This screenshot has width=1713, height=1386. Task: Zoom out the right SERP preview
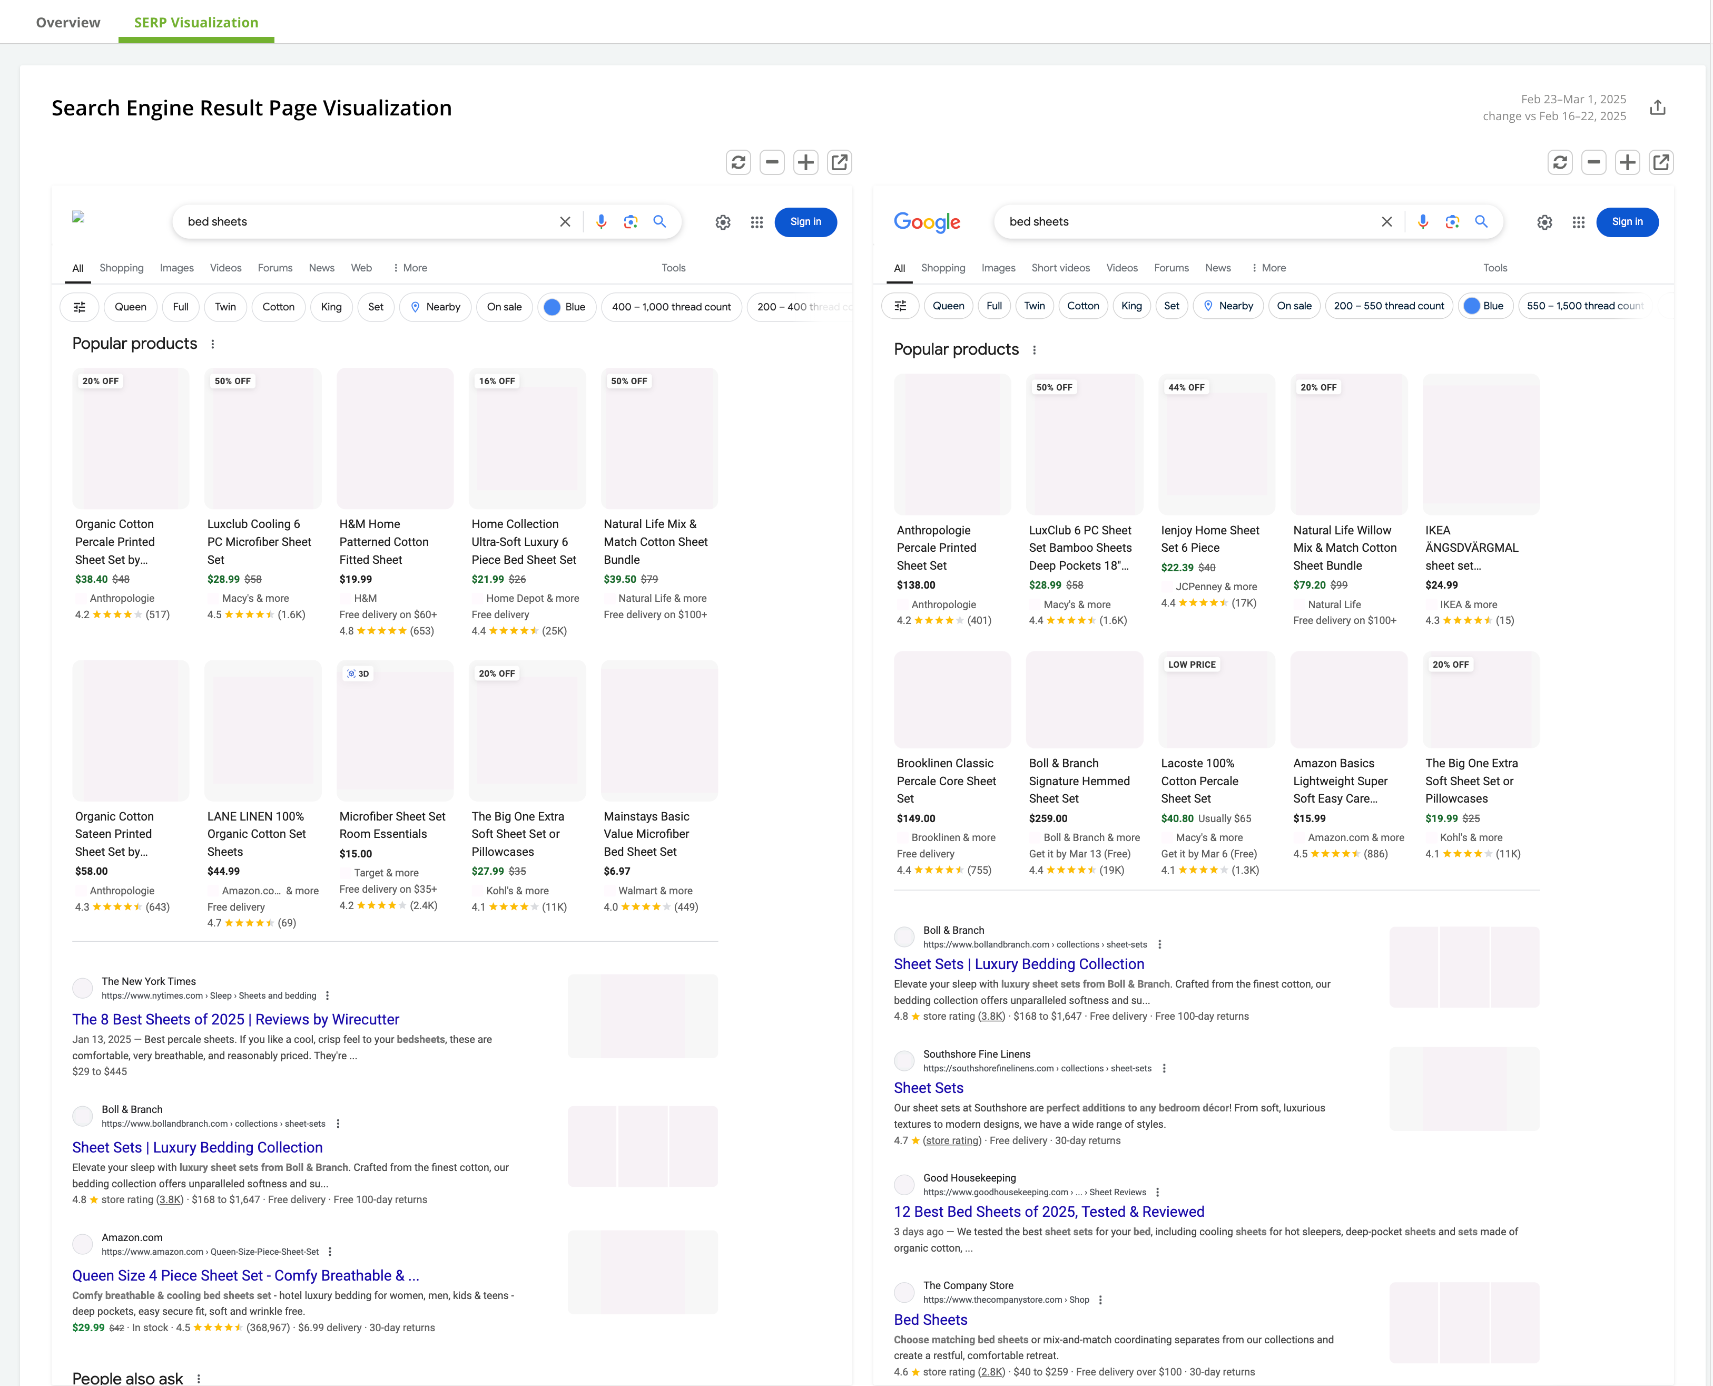pos(1593,163)
